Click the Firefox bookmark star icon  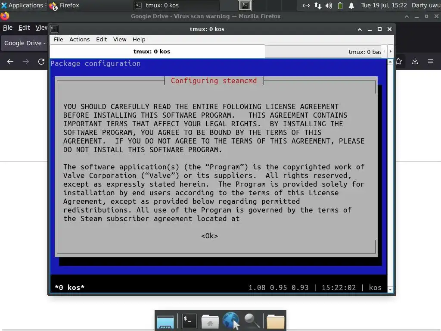click(399, 61)
